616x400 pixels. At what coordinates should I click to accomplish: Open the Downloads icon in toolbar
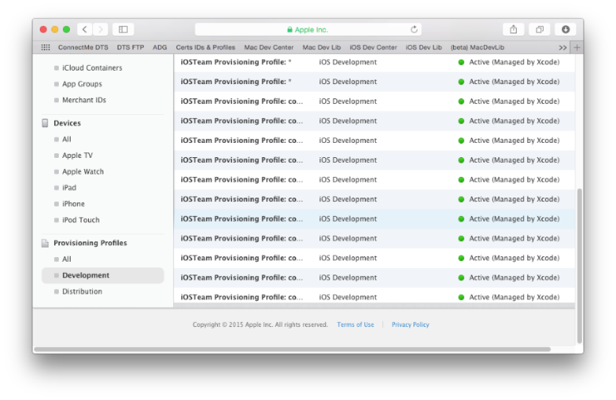tap(566, 29)
